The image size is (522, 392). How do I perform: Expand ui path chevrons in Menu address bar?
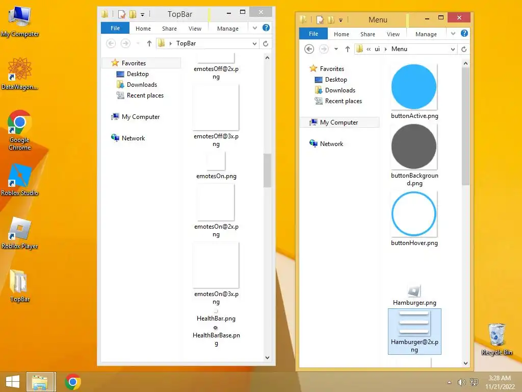(369, 49)
